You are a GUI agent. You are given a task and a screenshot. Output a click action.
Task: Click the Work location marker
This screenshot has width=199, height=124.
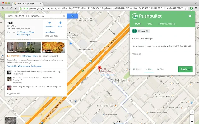(x=114, y=122)
